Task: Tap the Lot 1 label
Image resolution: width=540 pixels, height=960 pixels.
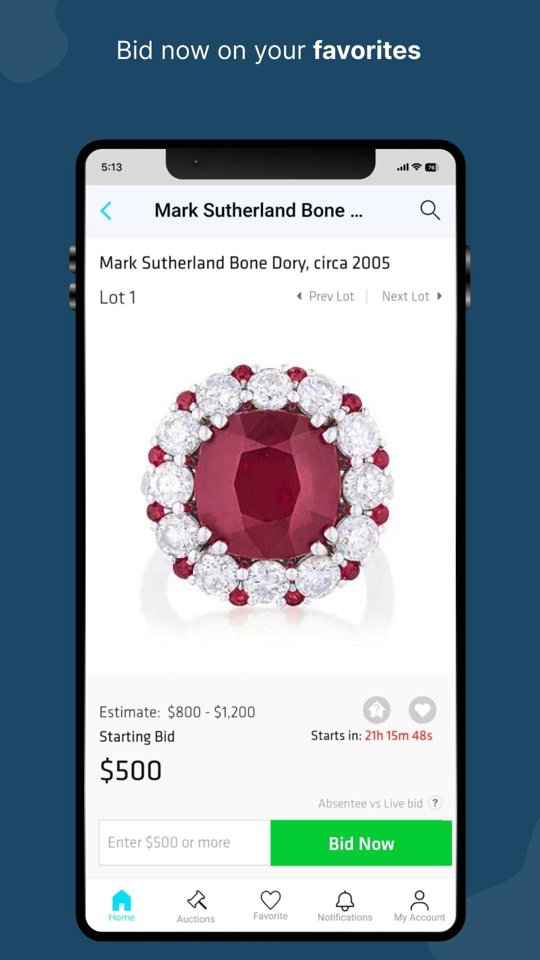Action: [x=117, y=297]
